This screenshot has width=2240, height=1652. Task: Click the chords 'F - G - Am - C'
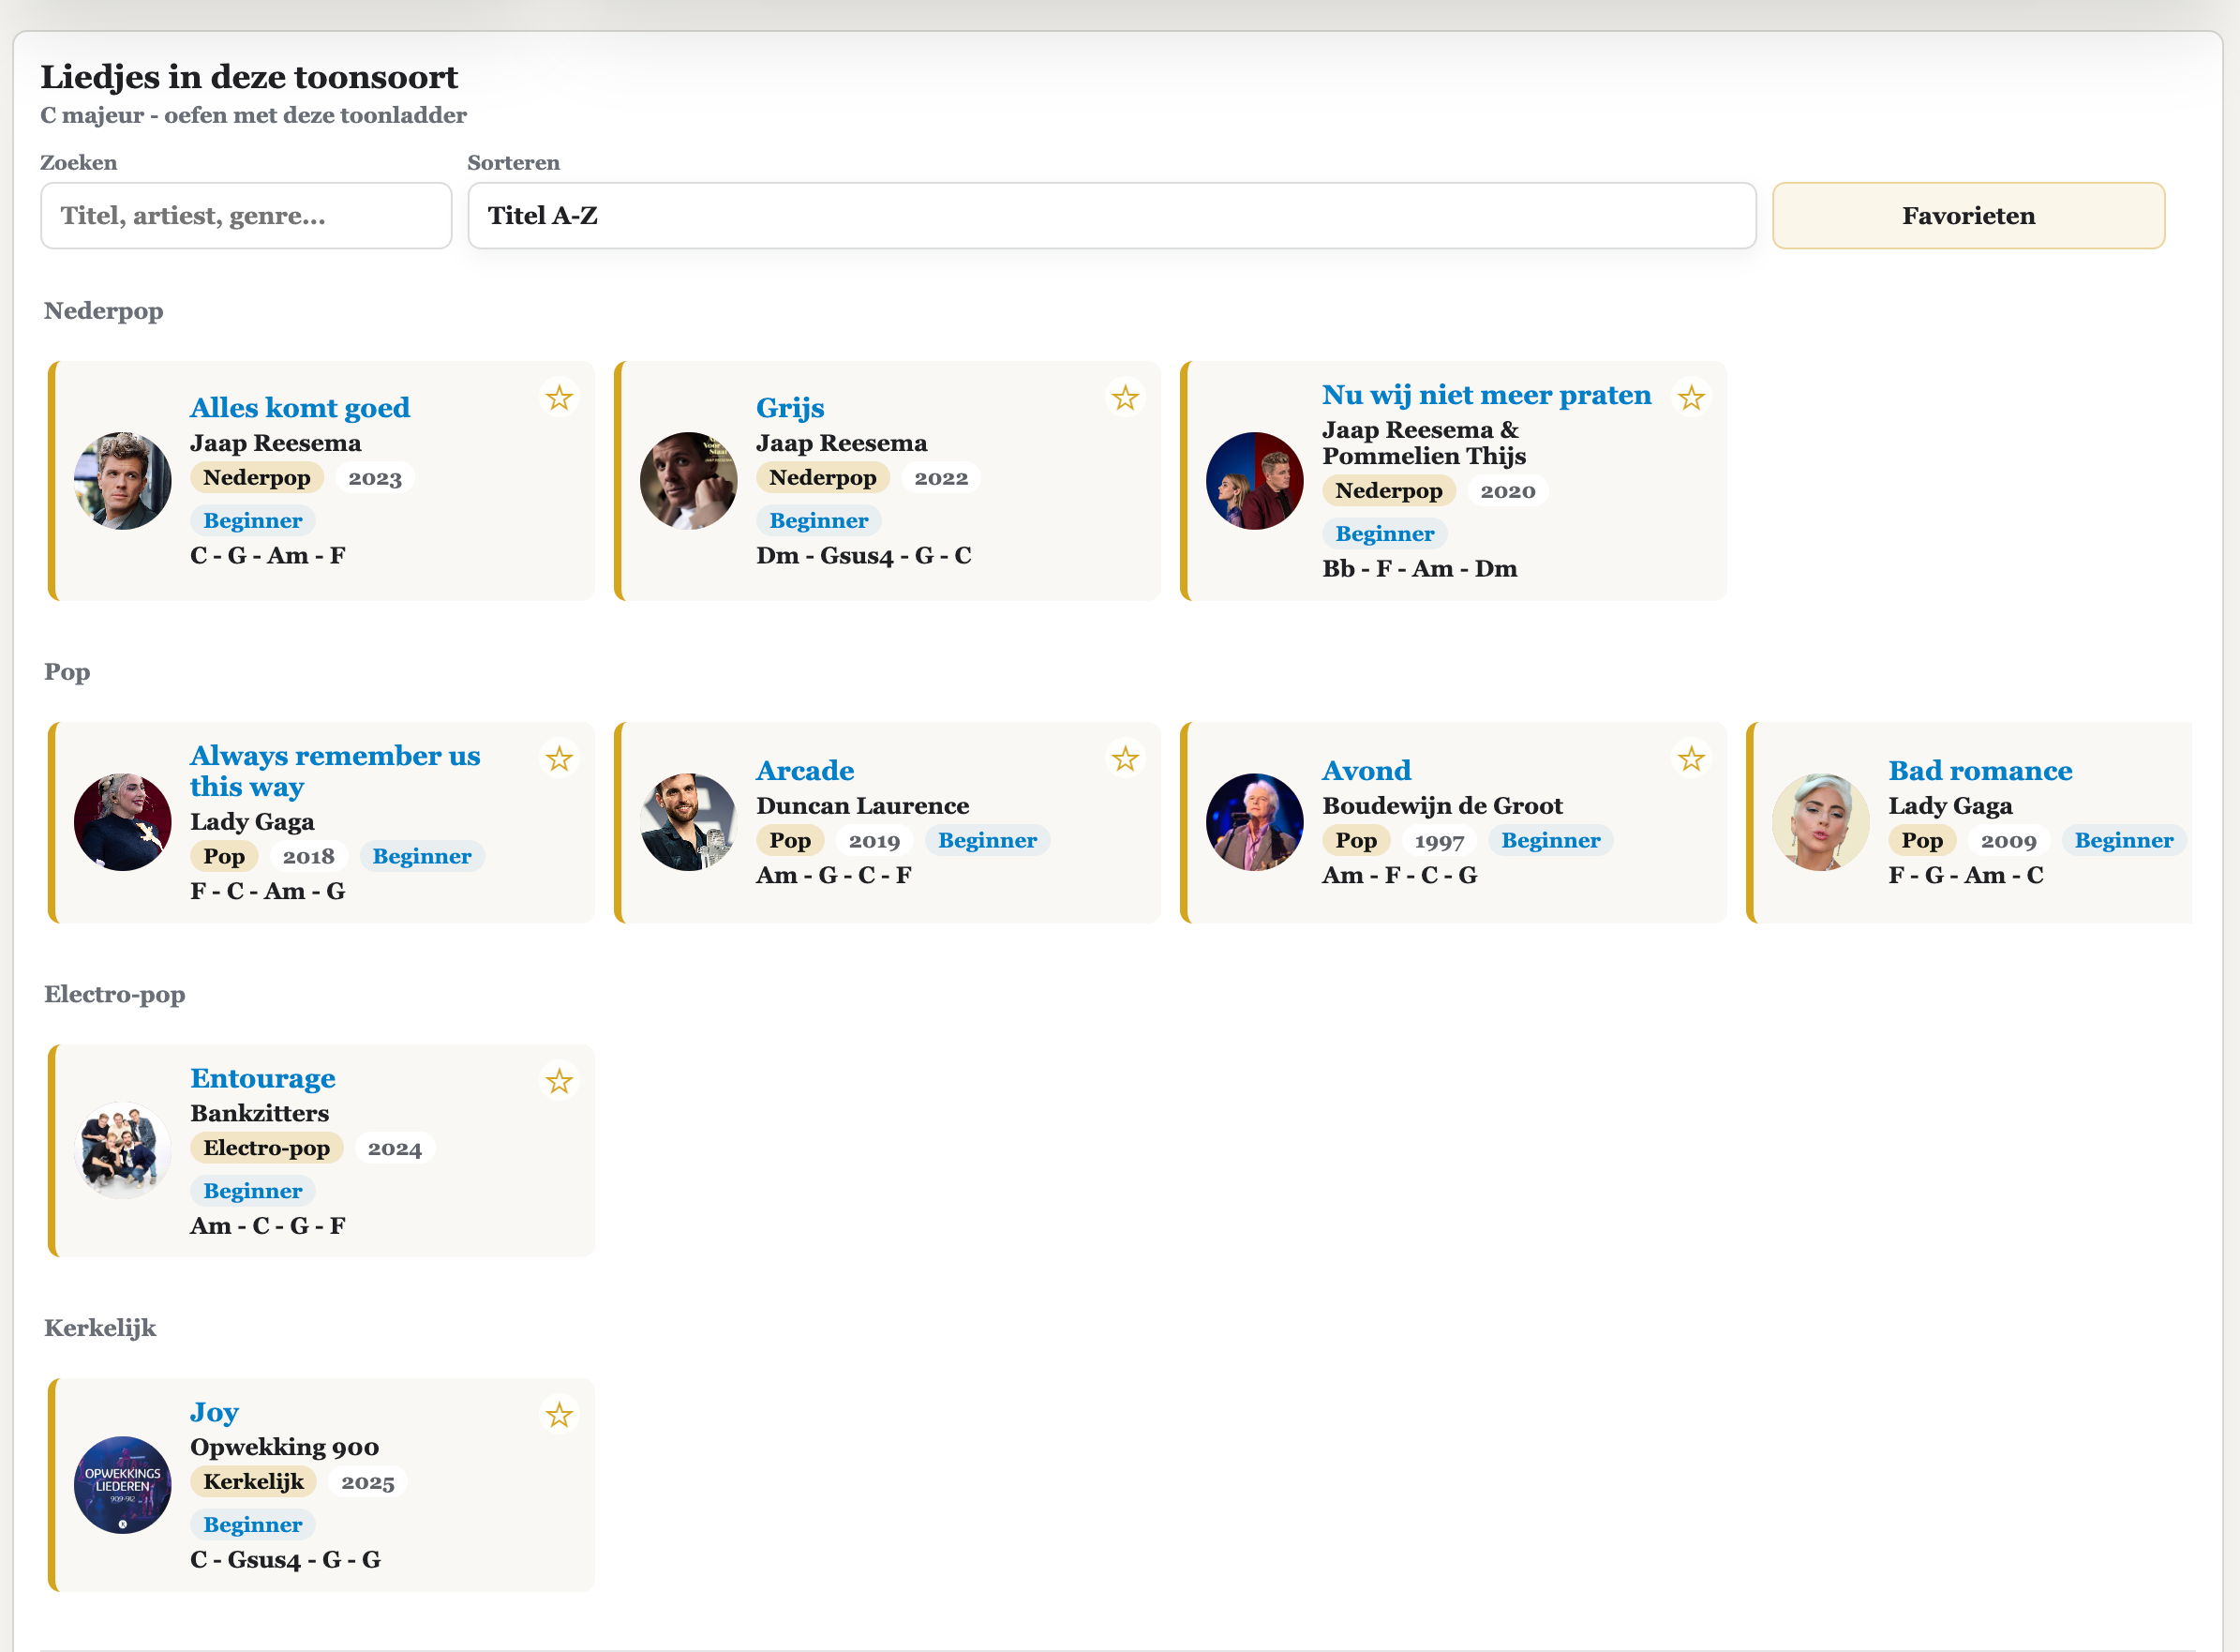click(1966, 876)
